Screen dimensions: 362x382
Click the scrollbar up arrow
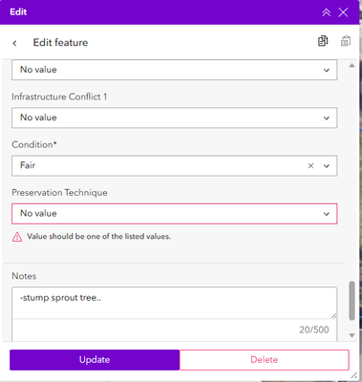(x=351, y=66)
